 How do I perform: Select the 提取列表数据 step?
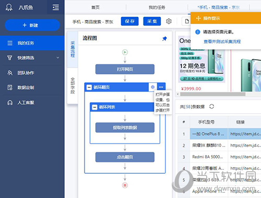(x=125, y=128)
